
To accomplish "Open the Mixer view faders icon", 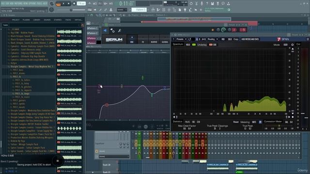I will [x=169, y=10].
